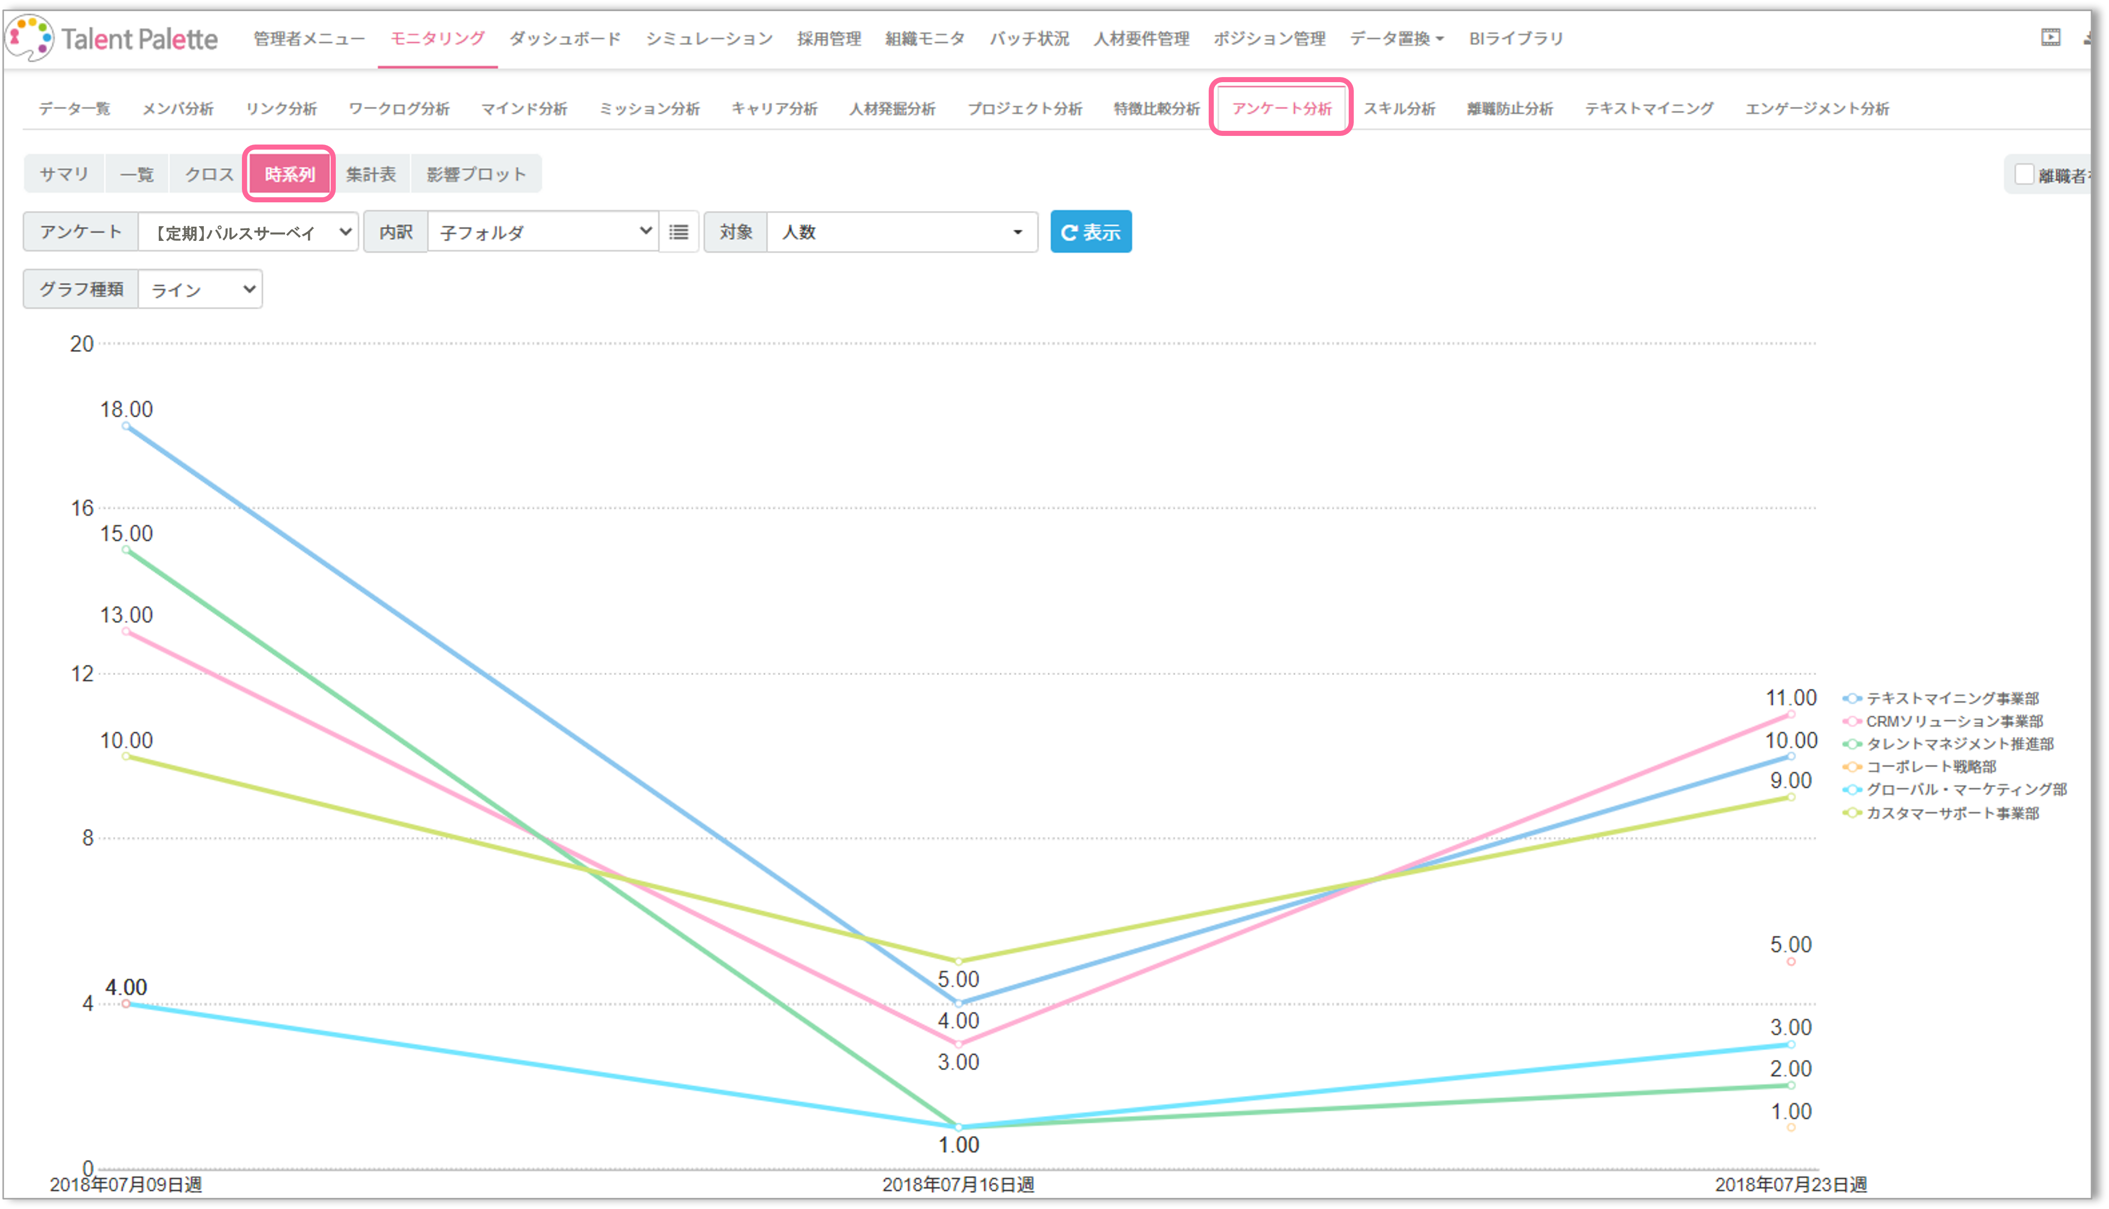This screenshot has height=1209, width=2109.
Task: Select the 集計表 tab
Action: (370, 174)
